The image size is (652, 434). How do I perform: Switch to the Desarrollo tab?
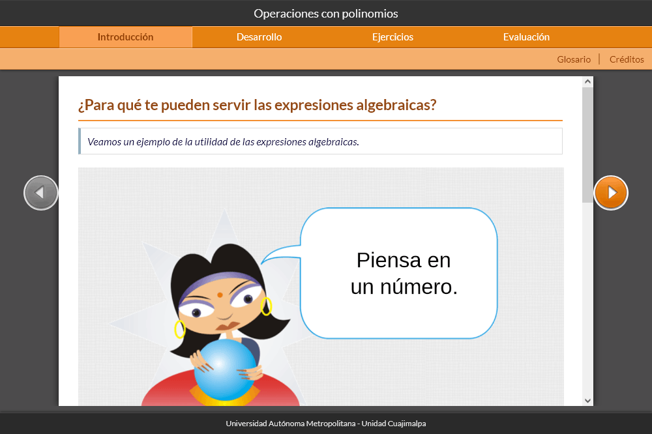pos(259,37)
